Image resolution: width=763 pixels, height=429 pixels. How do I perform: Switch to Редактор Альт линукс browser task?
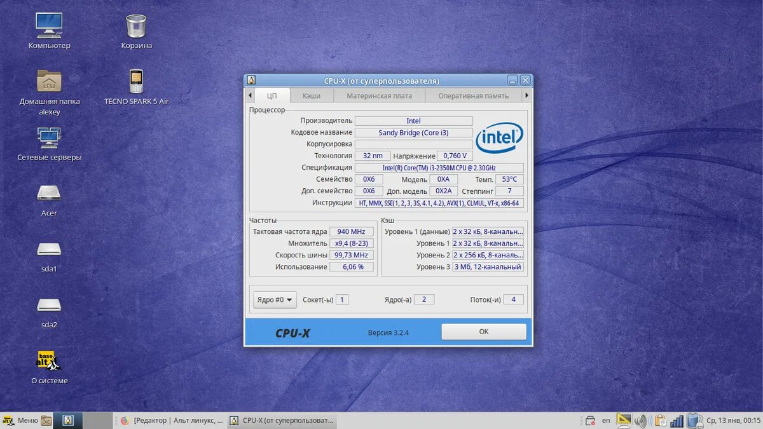(172, 420)
